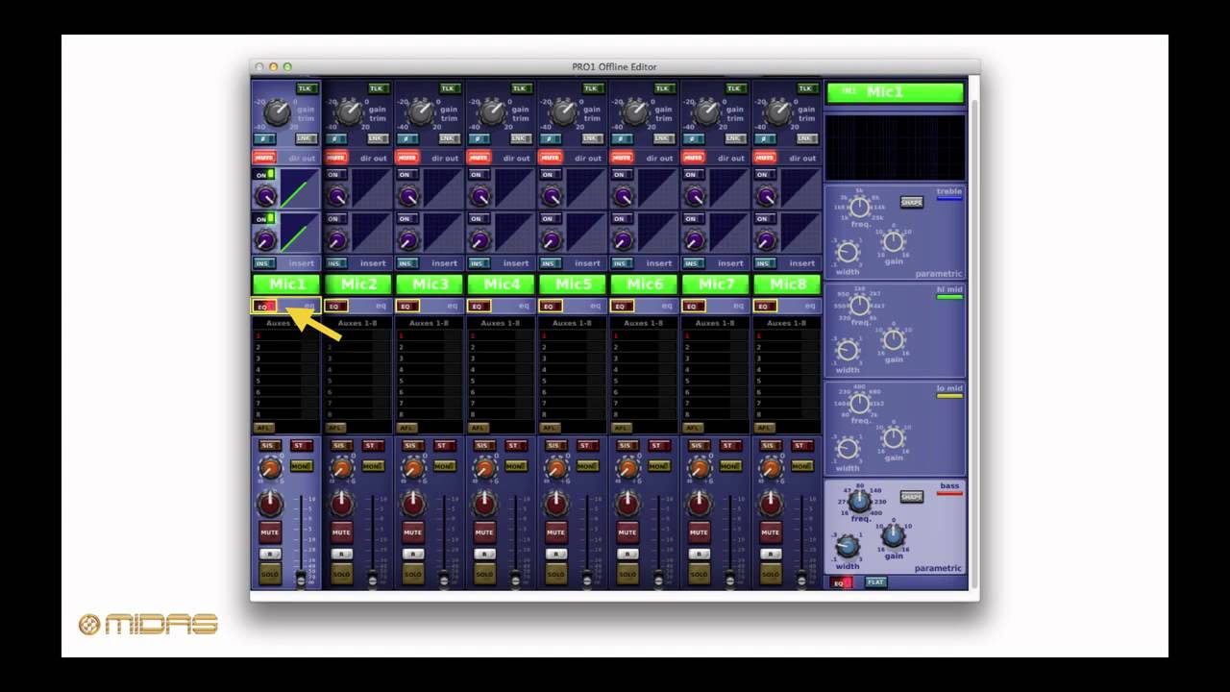1230x692 pixels.
Task: Click the FLAT button below the bass EQ
Action: [x=875, y=582]
